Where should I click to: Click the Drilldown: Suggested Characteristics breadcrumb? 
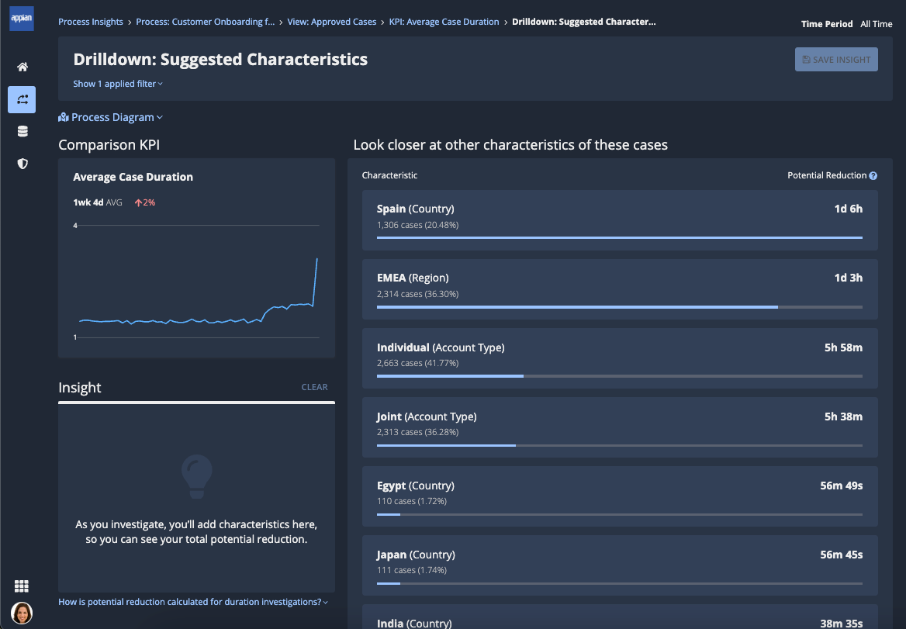(x=583, y=22)
